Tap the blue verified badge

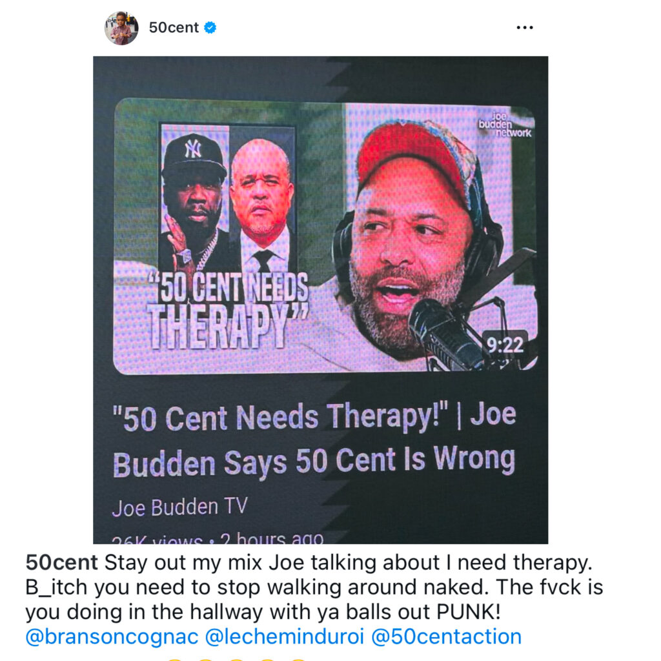point(210,28)
